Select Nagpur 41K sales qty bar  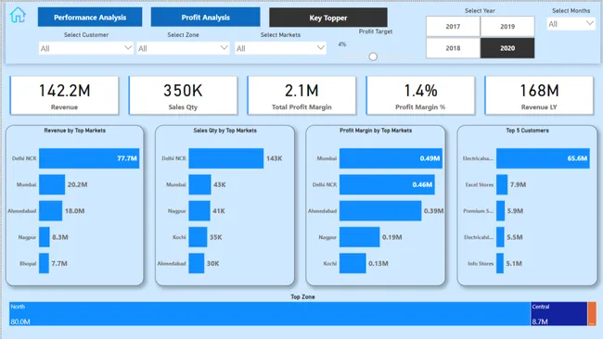coord(199,211)
